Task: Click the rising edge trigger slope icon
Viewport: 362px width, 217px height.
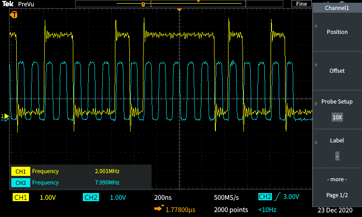Action: click(277, 197)
